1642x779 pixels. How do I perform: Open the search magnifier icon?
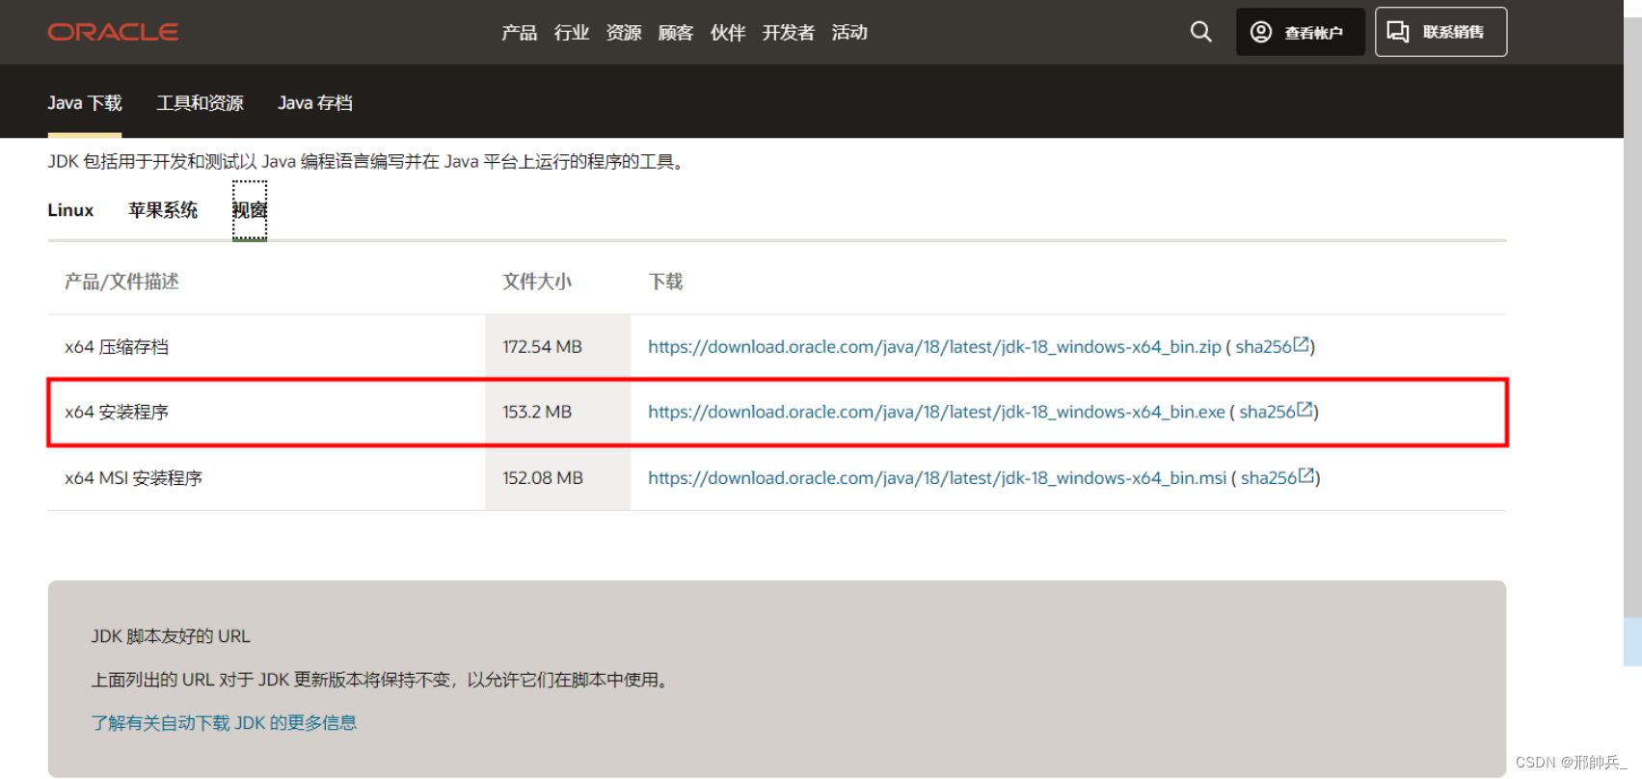1200,32
